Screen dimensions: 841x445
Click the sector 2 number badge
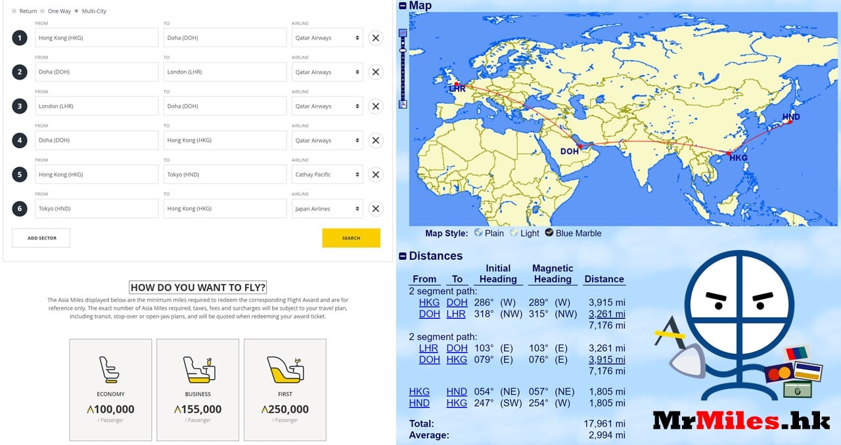20,72
